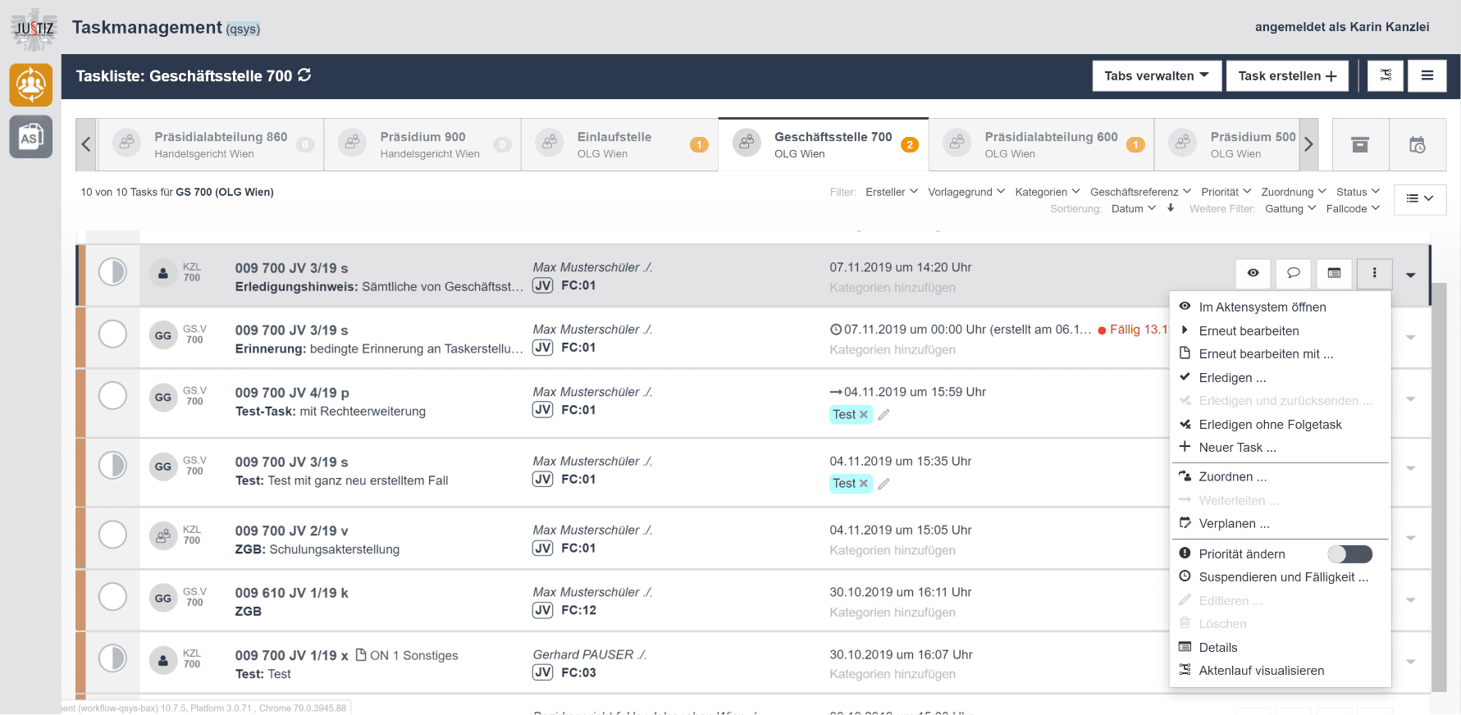Click the eye icon on first task

(1253, 273)
